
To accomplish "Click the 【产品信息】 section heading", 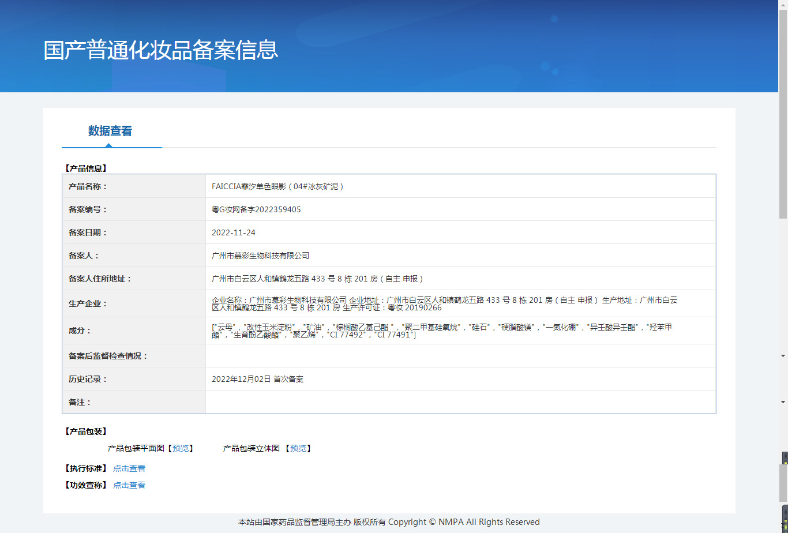I will 85,168.
